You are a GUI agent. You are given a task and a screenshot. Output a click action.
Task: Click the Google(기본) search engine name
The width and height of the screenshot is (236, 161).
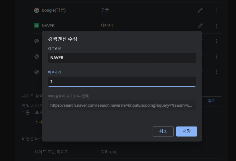(x=54, y=10)
